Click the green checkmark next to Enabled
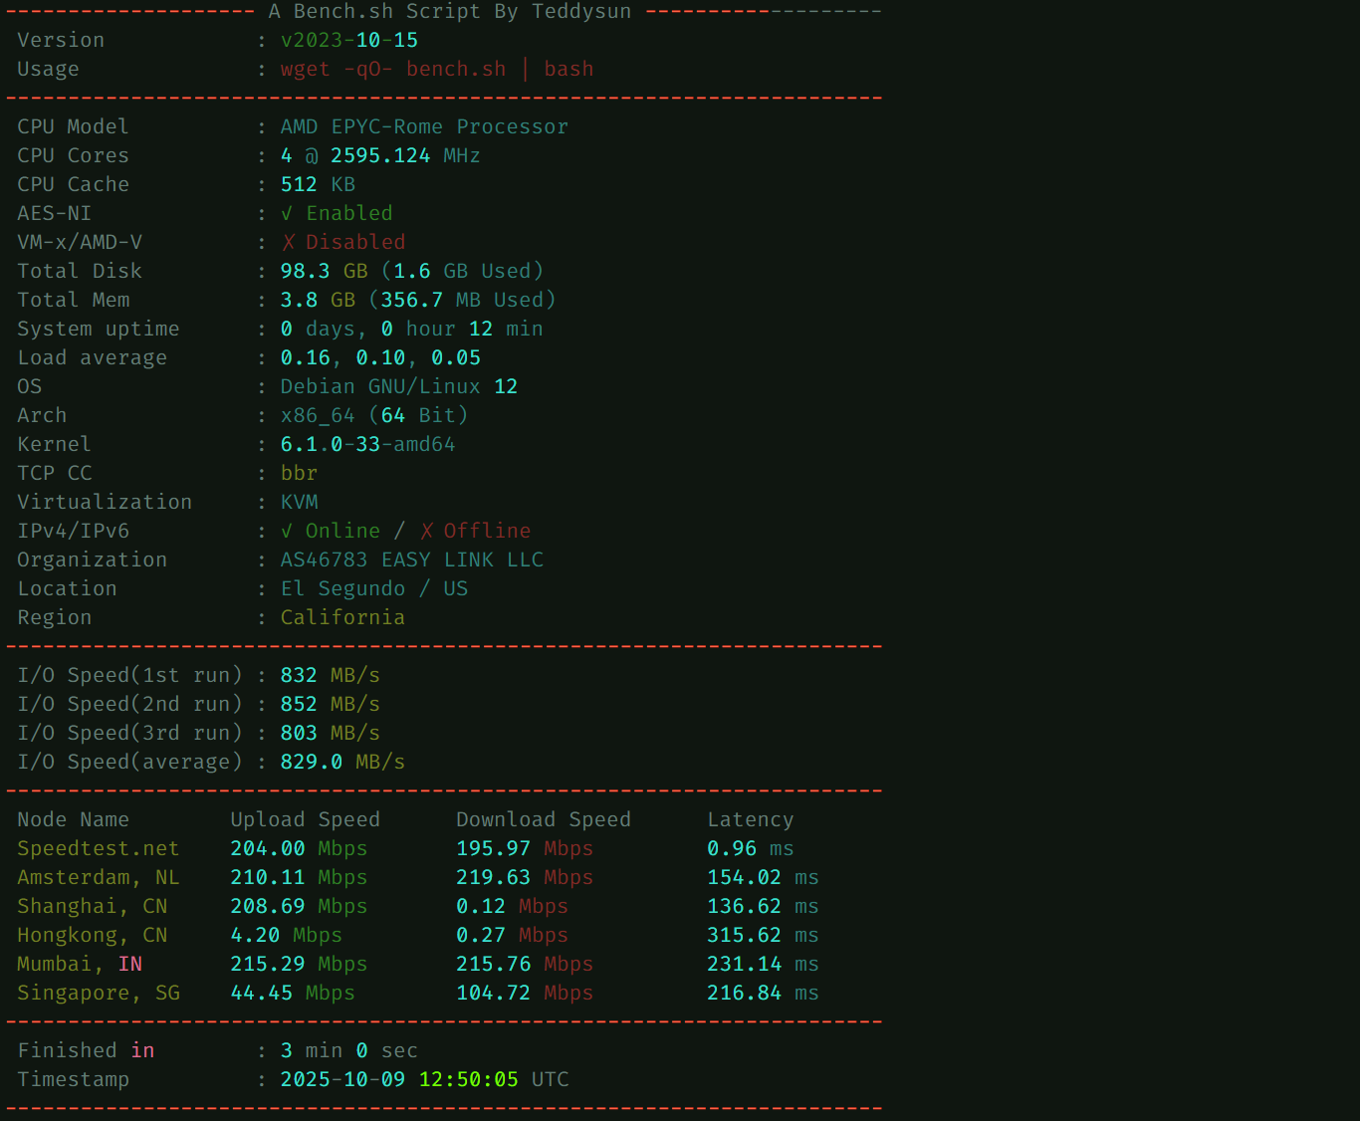 287,214
